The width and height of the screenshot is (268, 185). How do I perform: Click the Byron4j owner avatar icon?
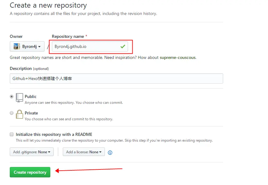click(16, 46)
